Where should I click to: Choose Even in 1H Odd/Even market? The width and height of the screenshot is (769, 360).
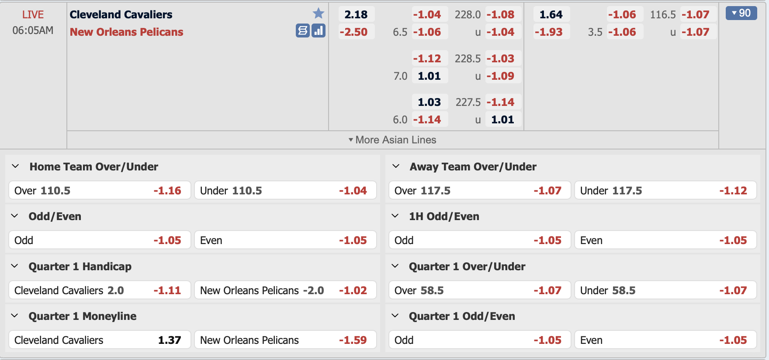point(665,240)
